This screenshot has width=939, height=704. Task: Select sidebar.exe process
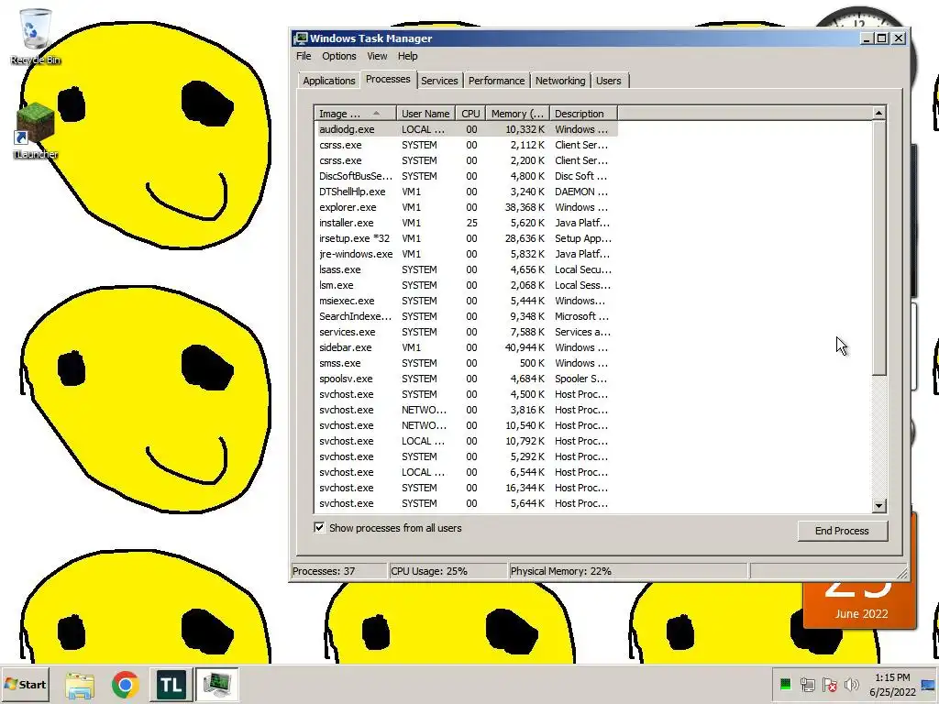point(466,347)
